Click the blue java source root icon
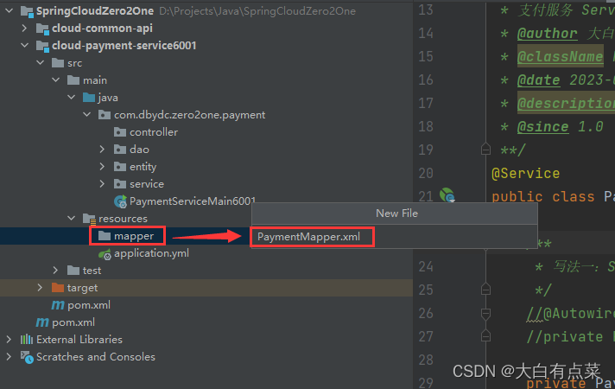The width and height of the screenshot is (615, 389). [89, 98]
